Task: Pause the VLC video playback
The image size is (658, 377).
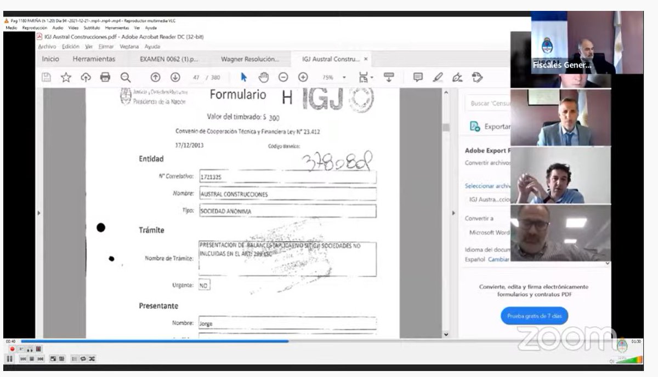Action: (x=10, y=359)
